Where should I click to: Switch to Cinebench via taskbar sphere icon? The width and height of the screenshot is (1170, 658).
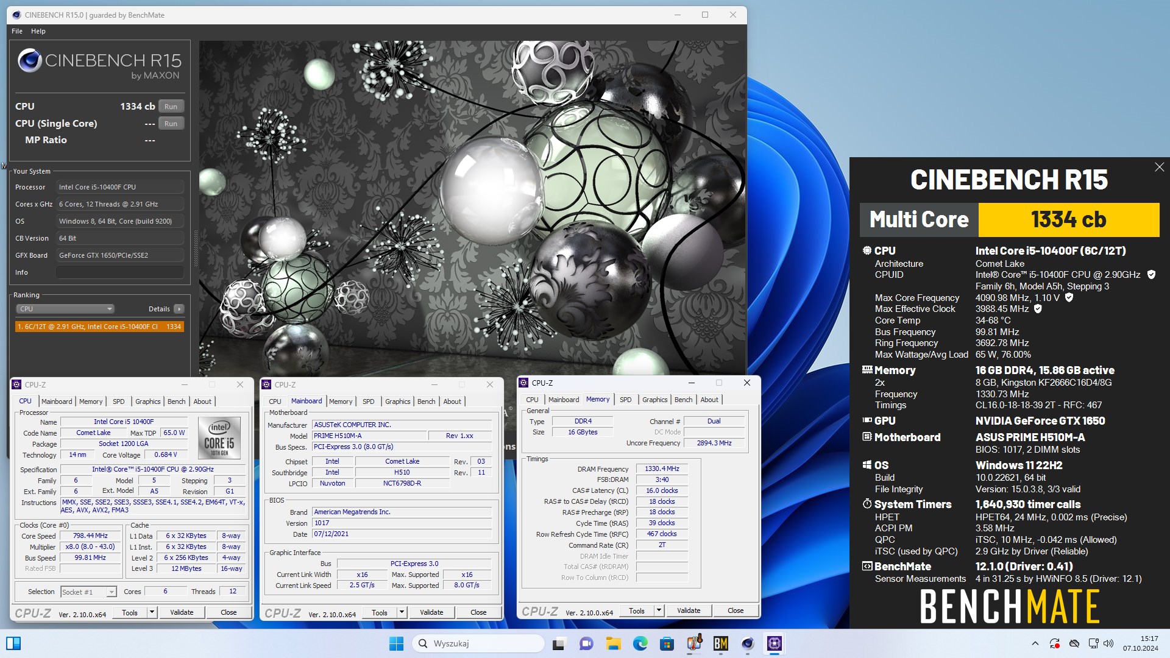click(x=748, y=643)
